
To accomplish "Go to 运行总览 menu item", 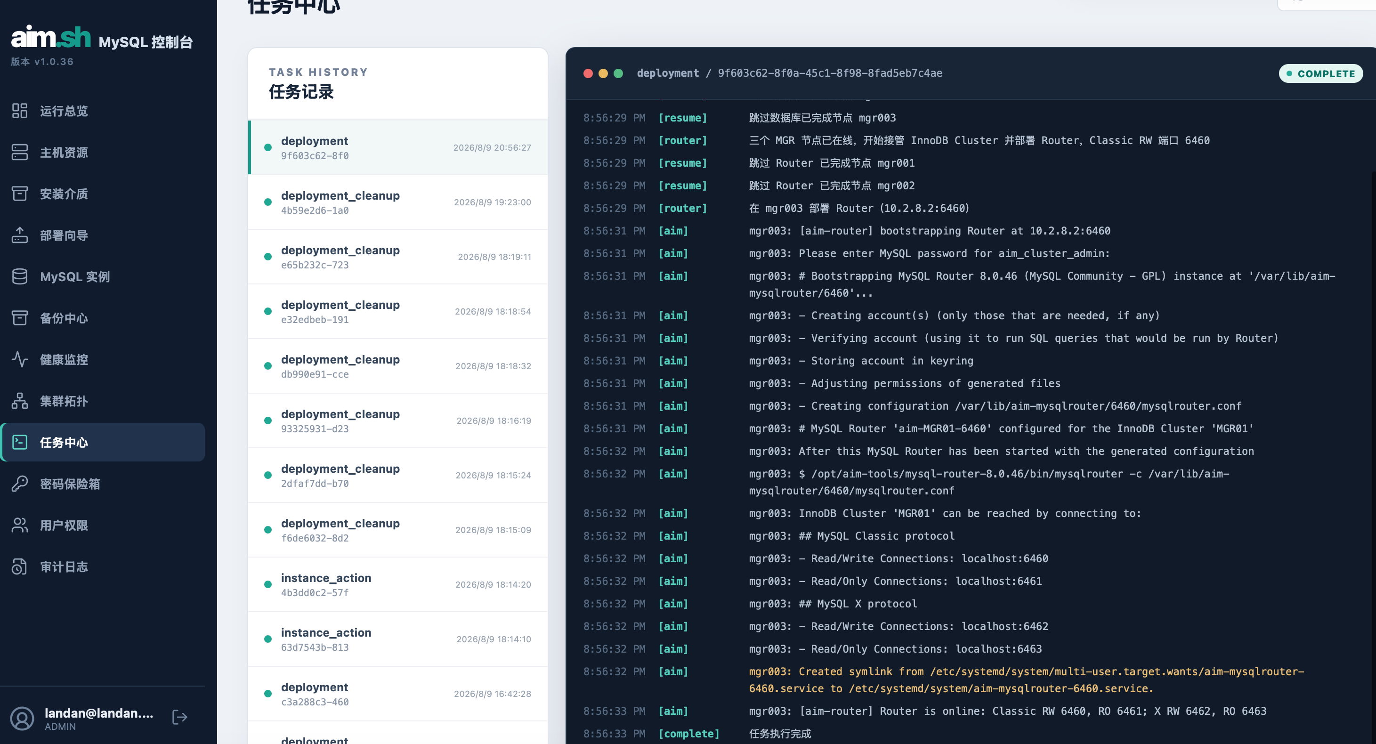I will click(103, 111).
